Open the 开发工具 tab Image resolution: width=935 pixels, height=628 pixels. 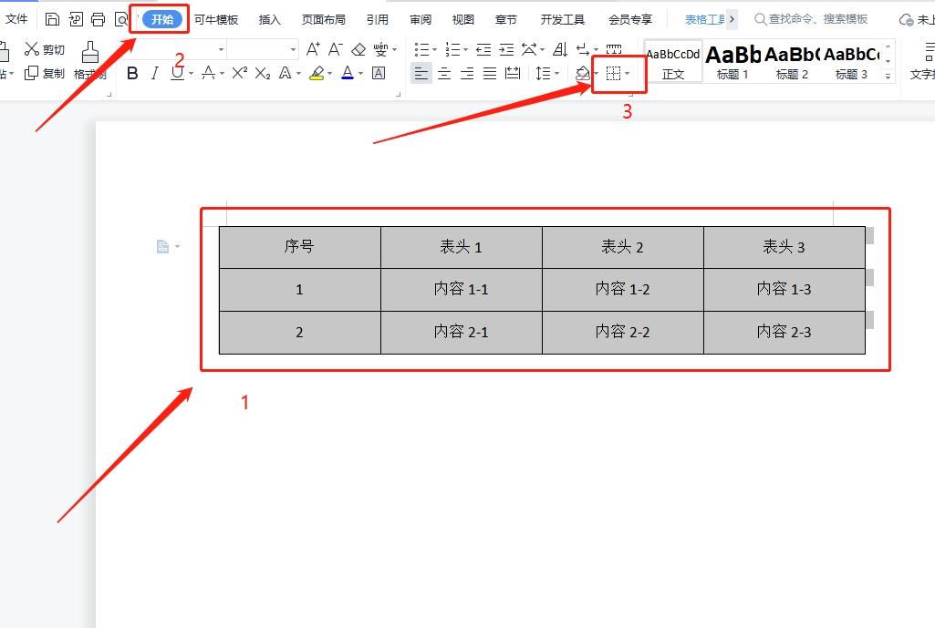click(562, 20)
